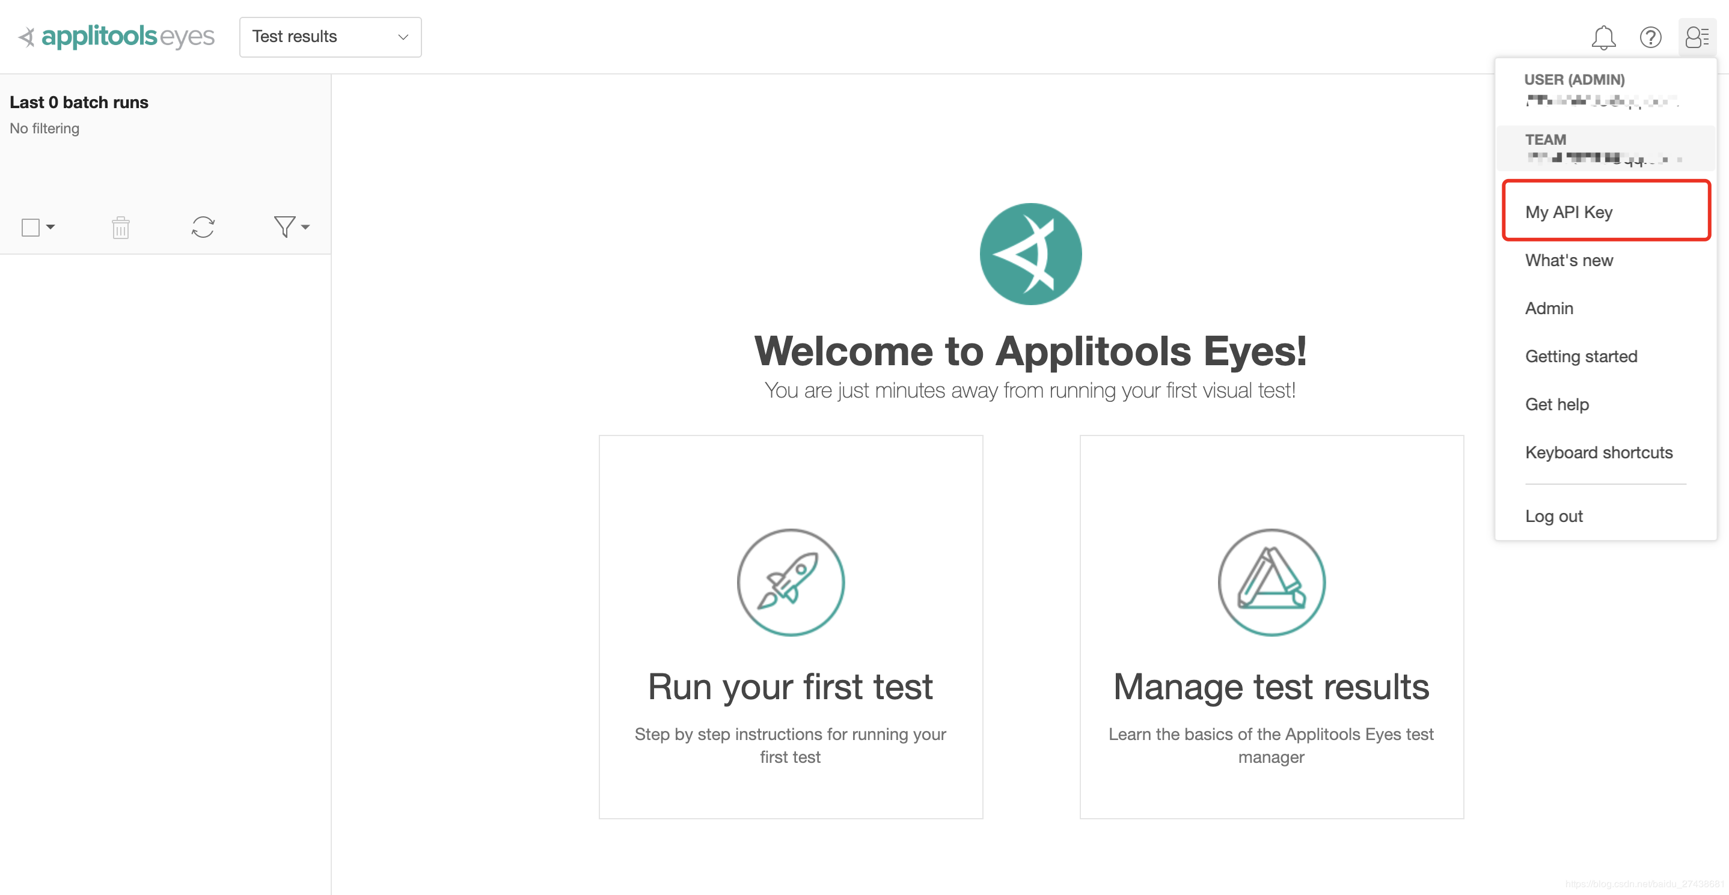Click the user account icon

[1698, 38]
